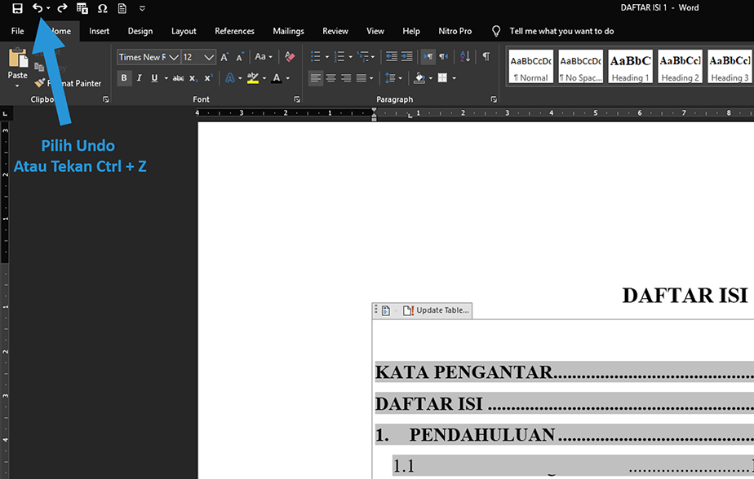
Task: Apply Text Effects with the glowing A icon
Action: 230,77
